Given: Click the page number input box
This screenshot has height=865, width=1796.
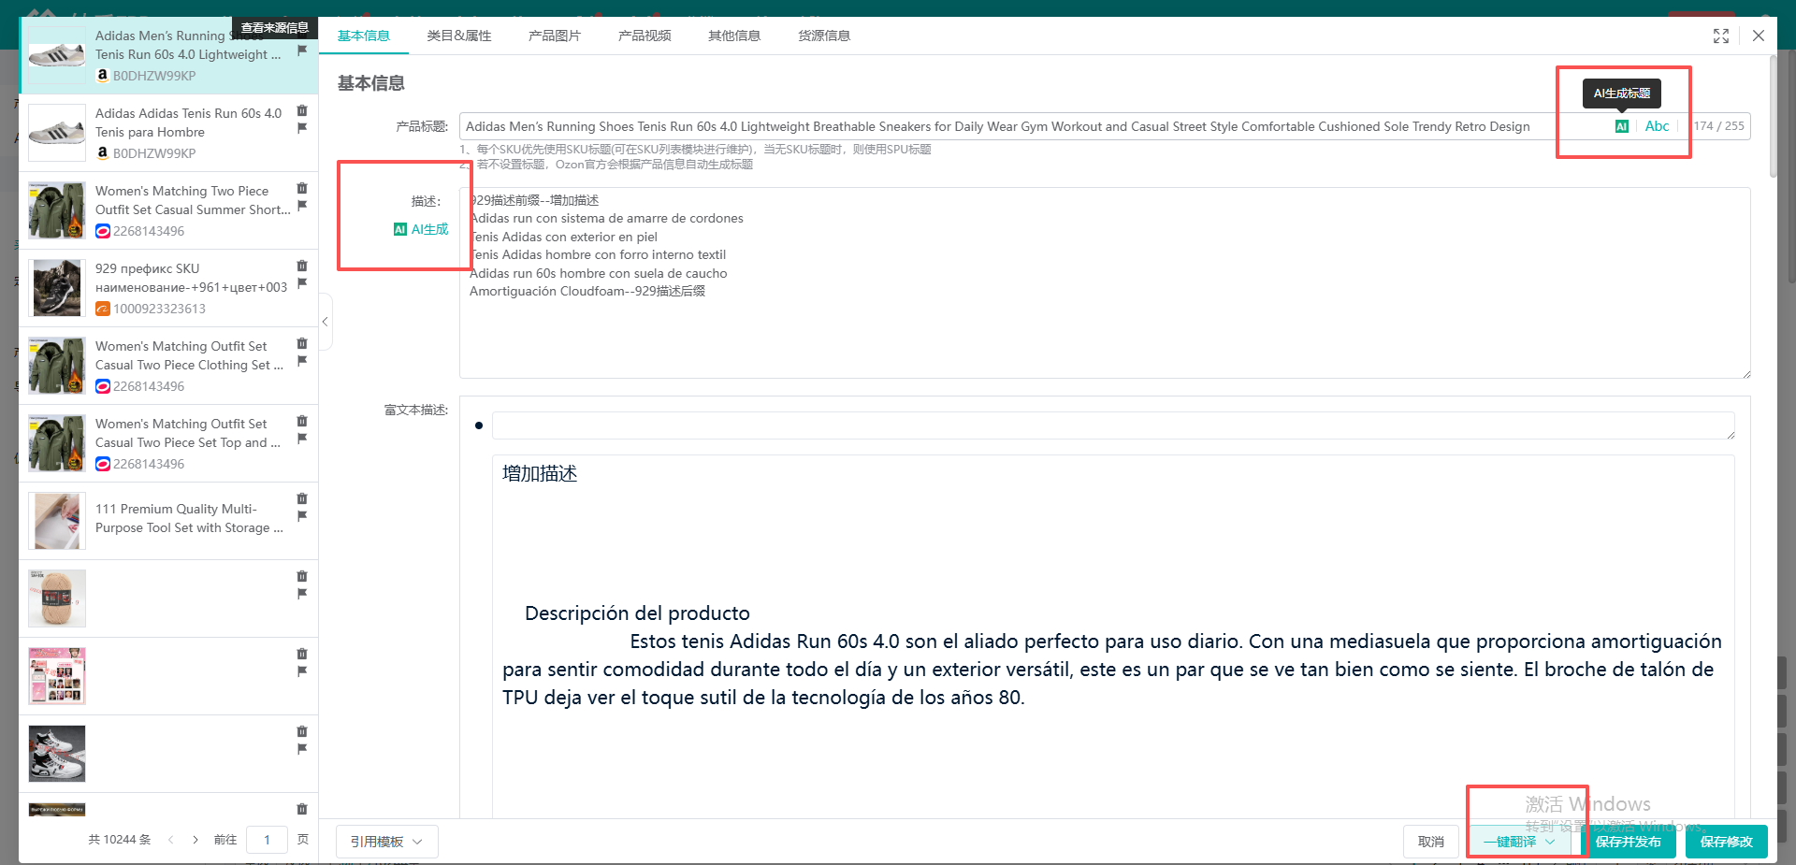Looking at the screenshot, I should [x=267, y=840].
